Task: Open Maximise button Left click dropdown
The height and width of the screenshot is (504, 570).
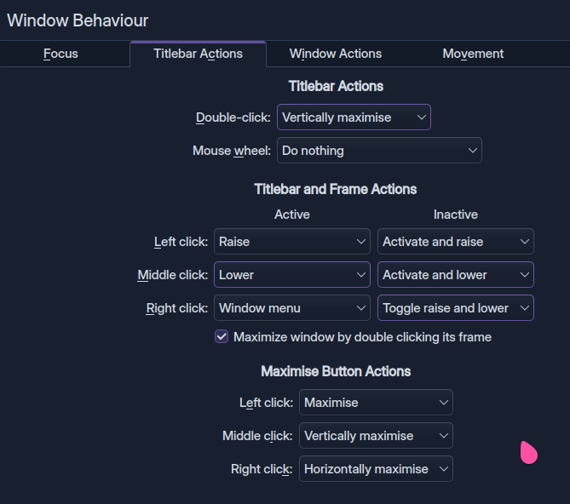Action: tap(376, 403)
